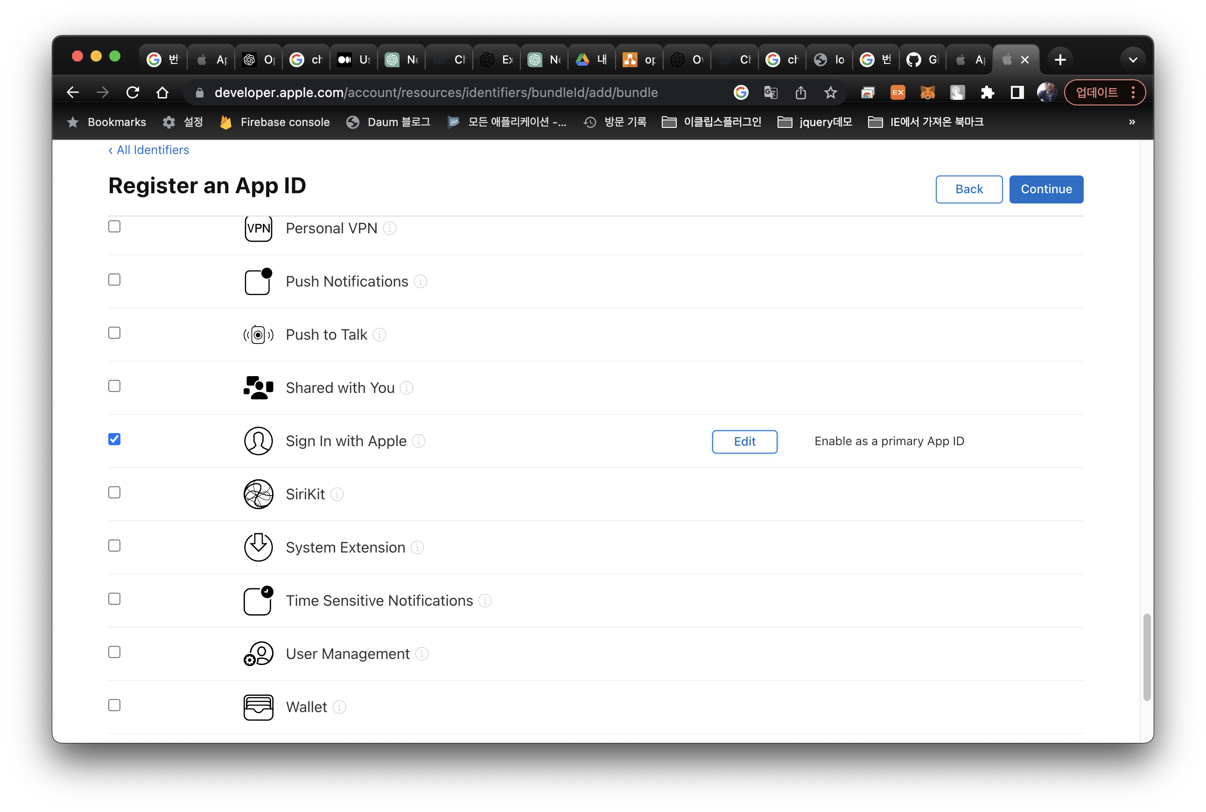
Task: Check the SiriKit capability checkbox
Action: coord(114,492)
